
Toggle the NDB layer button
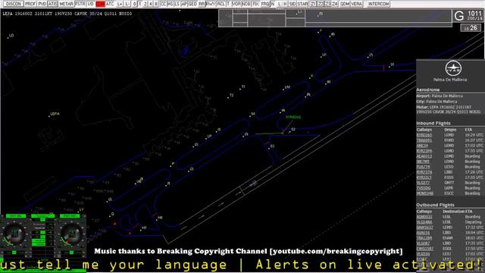click(x=246, y=4)
